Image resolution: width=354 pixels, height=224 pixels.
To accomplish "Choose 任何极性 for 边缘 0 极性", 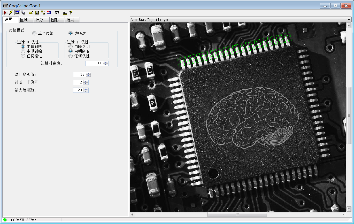I will click(x=23, y=56).
